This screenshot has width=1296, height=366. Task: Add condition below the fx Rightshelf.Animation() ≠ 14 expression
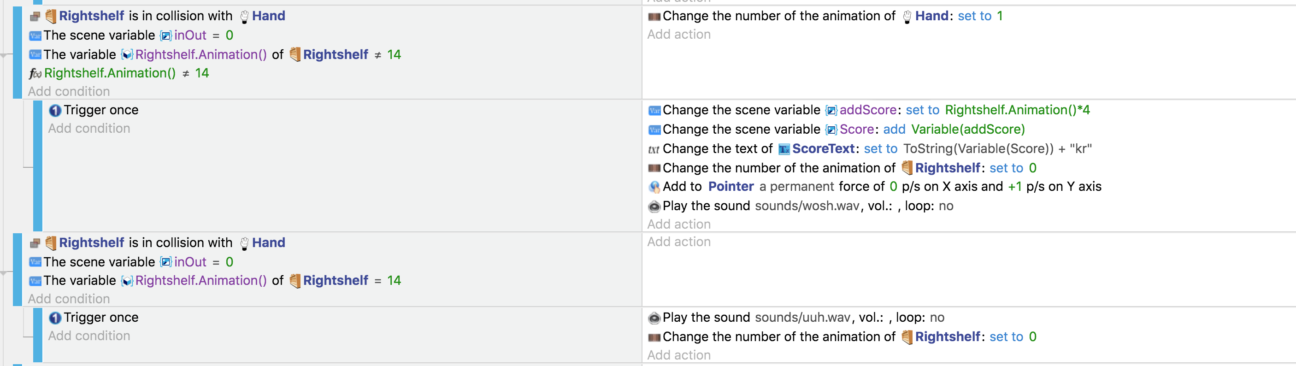(x=69, y=92)
